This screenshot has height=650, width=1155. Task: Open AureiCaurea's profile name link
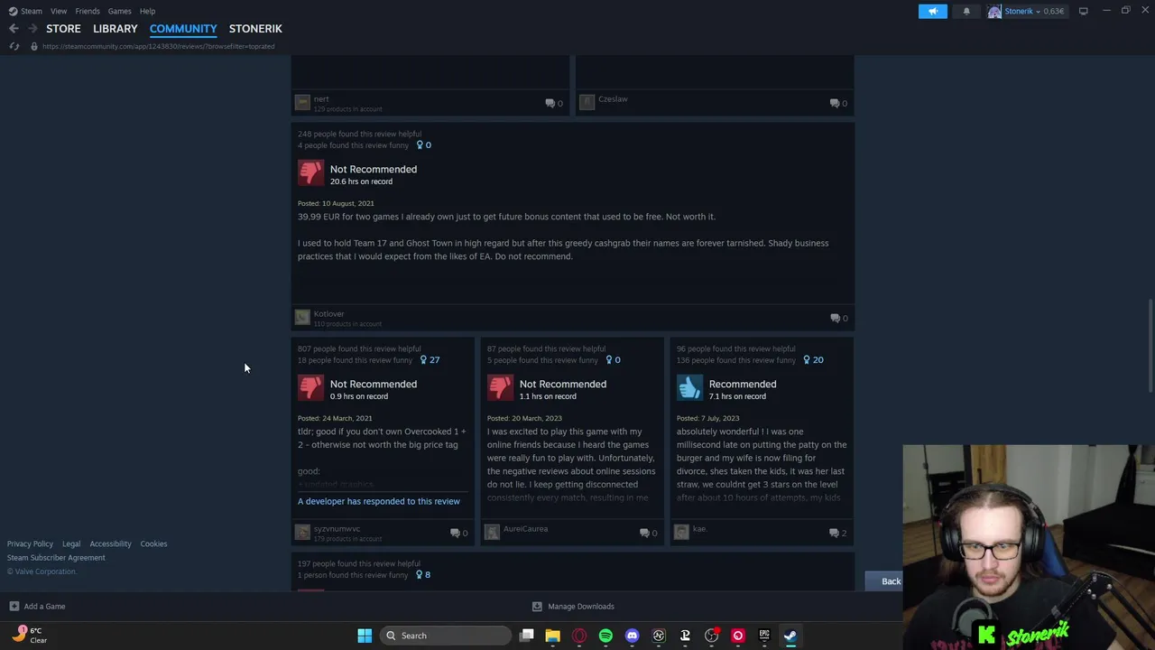click(526, 528)
